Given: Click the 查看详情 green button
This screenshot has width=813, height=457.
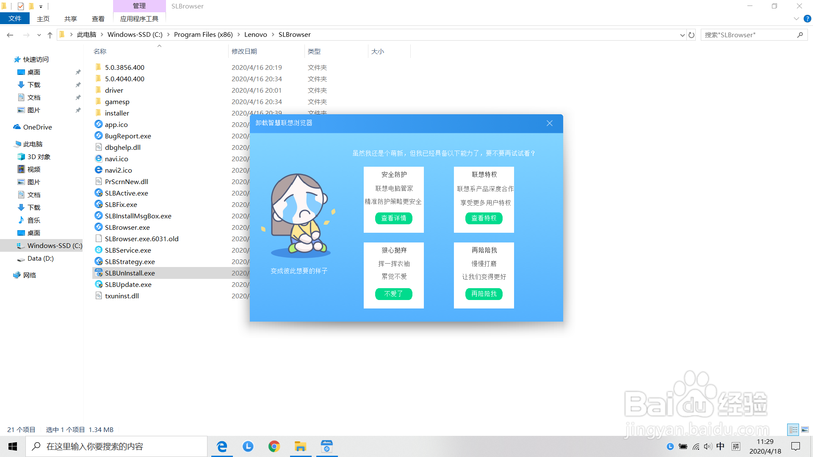Looking at the screenshot, I should 393,218.
